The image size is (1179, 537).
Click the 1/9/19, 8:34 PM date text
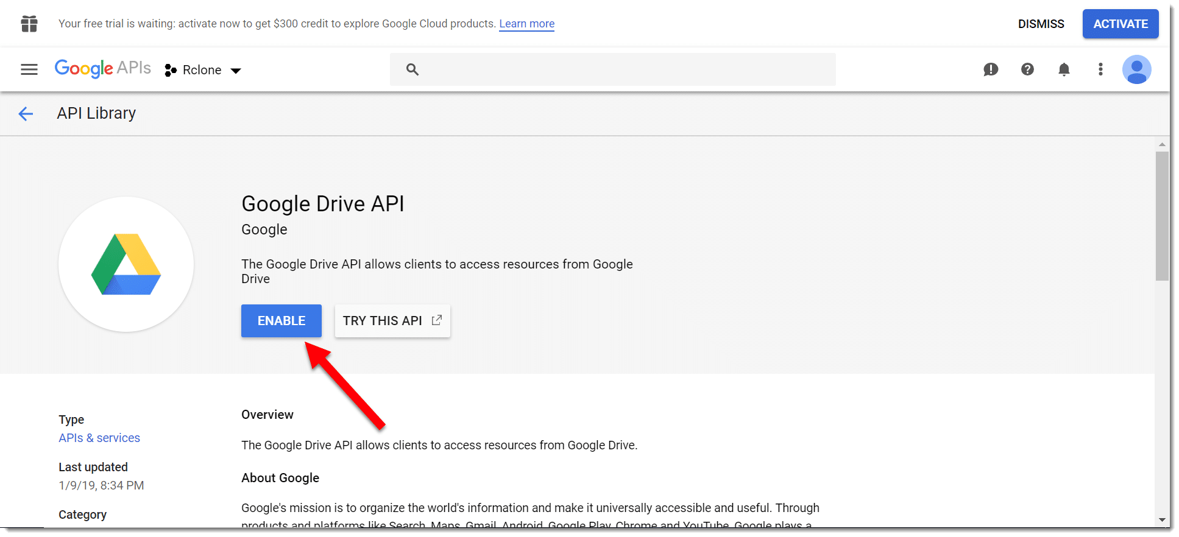[x=101, y=485]
